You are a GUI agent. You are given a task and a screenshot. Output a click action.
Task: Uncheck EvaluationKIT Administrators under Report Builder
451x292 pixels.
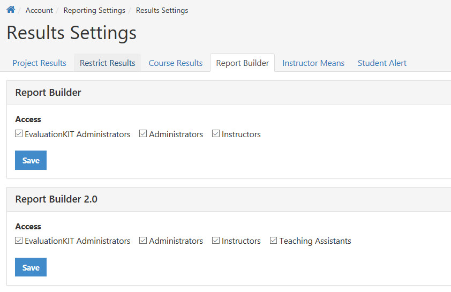(x=19, y=133)
